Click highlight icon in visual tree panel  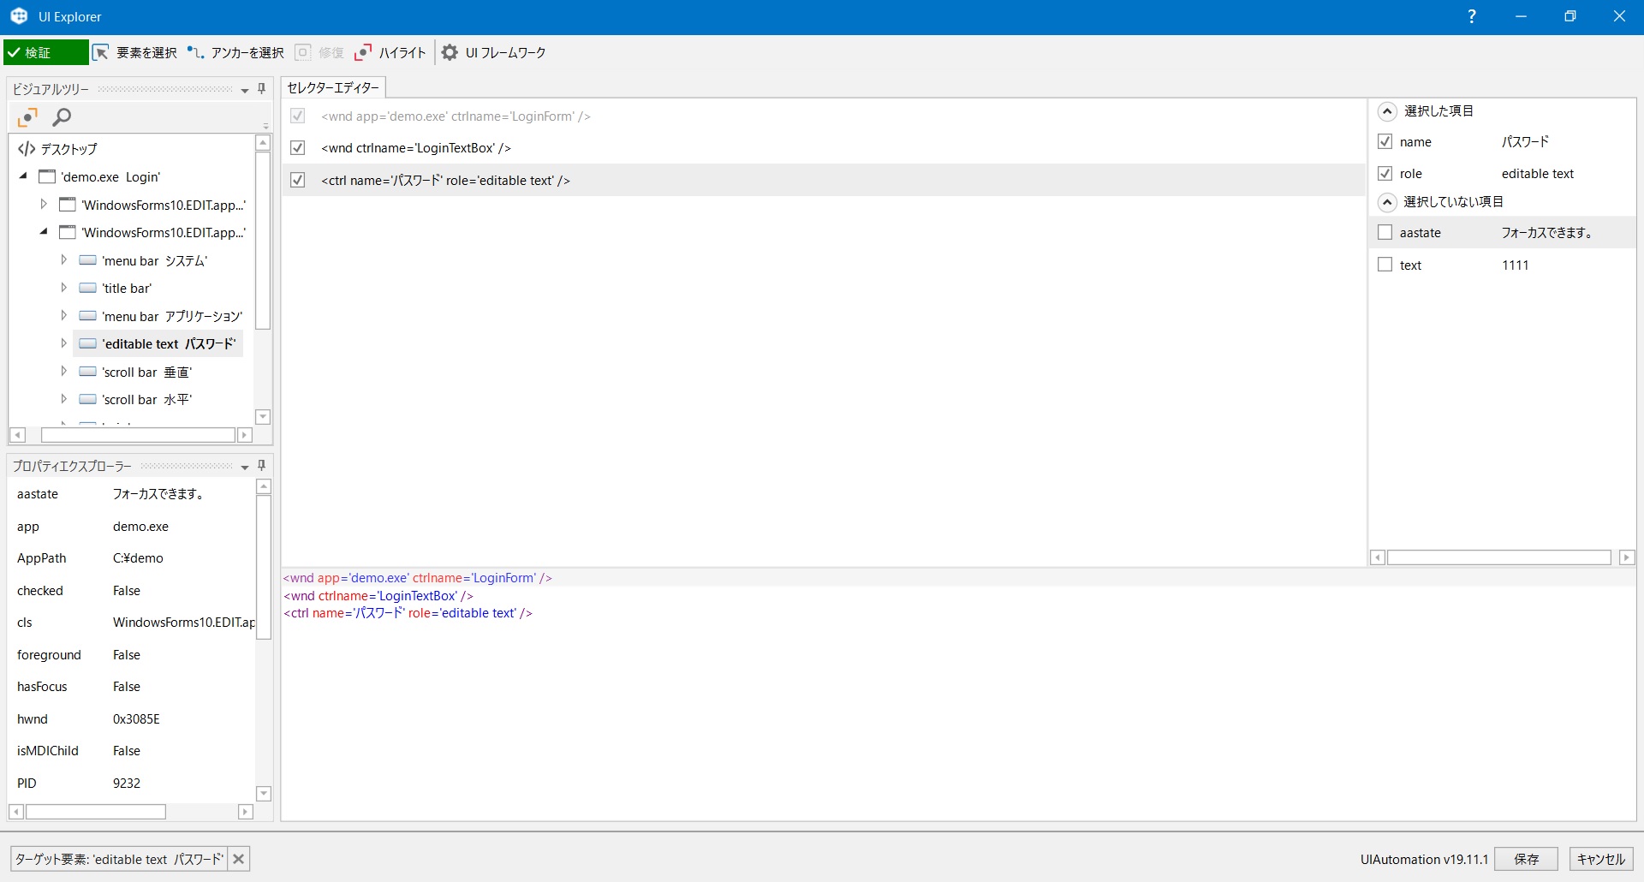click(27, 117)
